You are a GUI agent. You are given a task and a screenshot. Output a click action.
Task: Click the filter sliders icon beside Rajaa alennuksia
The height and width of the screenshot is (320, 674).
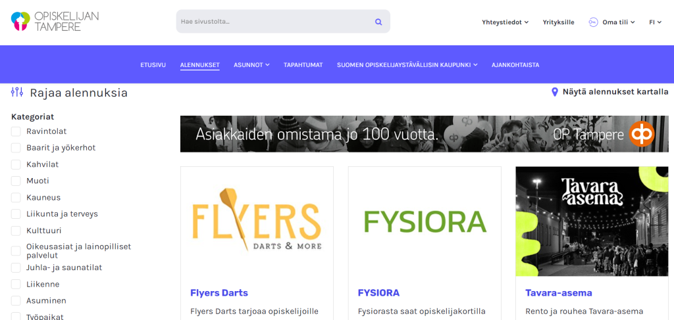click(17, 92)
